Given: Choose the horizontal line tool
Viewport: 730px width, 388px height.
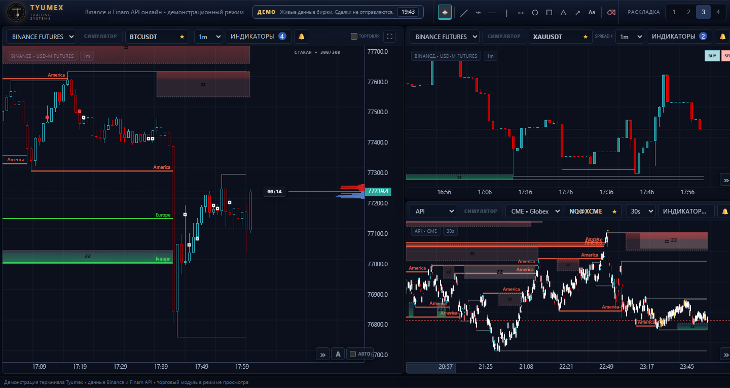Looking at the screenshot, I should pyautogui.click(x=492, y=13).
